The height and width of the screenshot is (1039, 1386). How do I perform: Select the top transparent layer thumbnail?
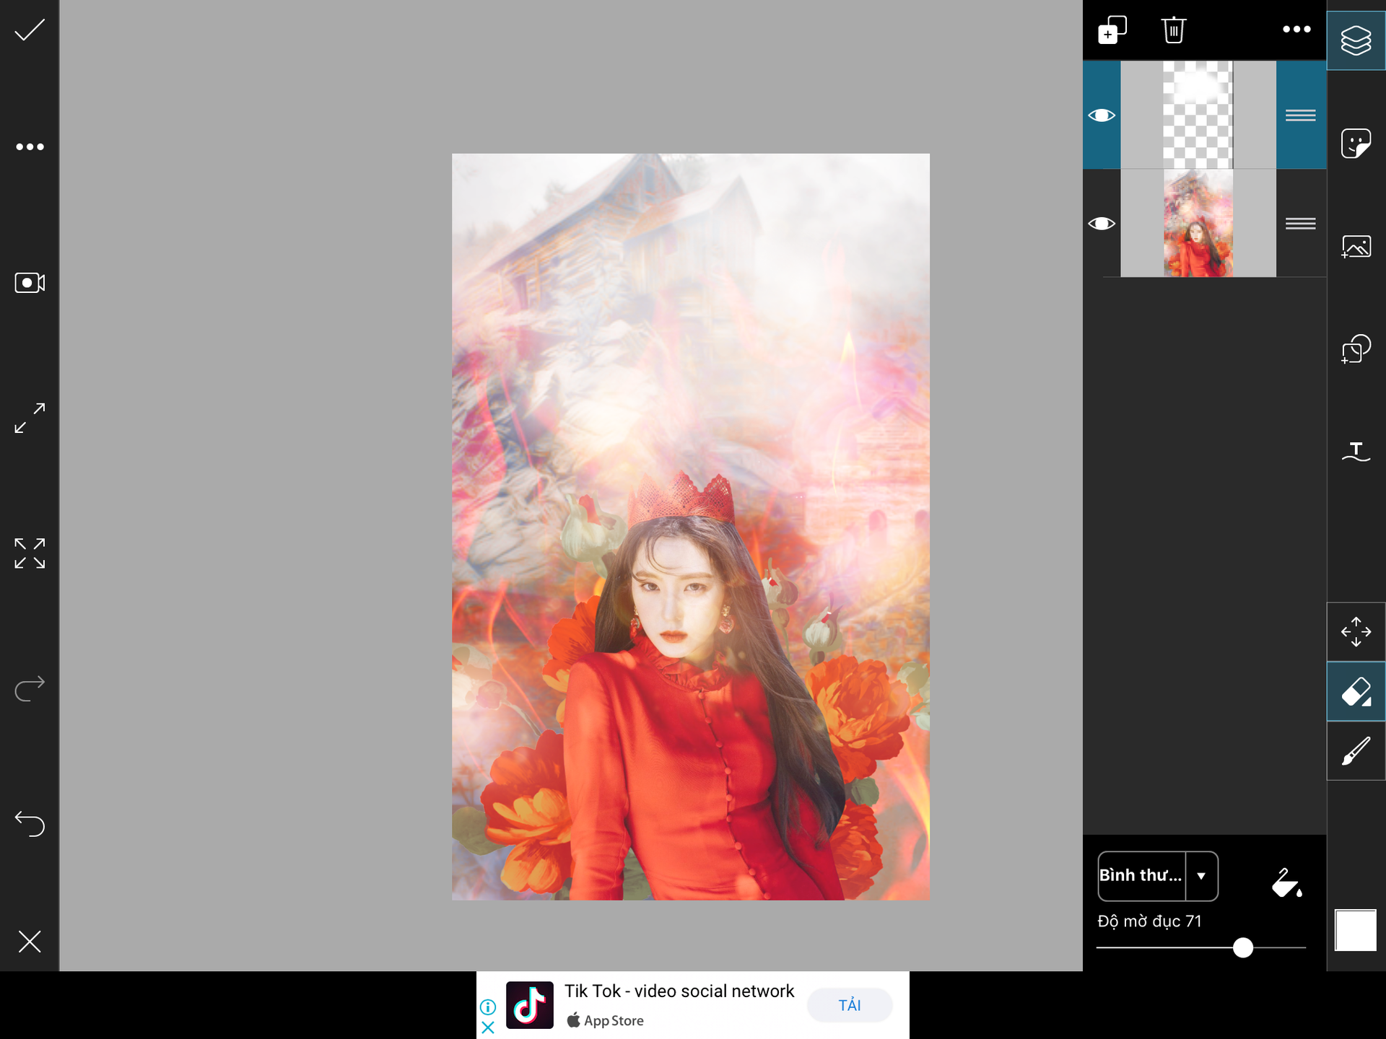[1198, 115]
